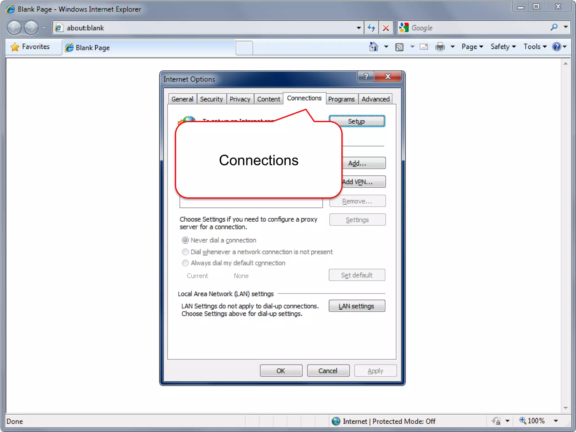Click the Set default button
Image resolution: width=576 pixels, height=432 pixels.
tap(357, 275)
